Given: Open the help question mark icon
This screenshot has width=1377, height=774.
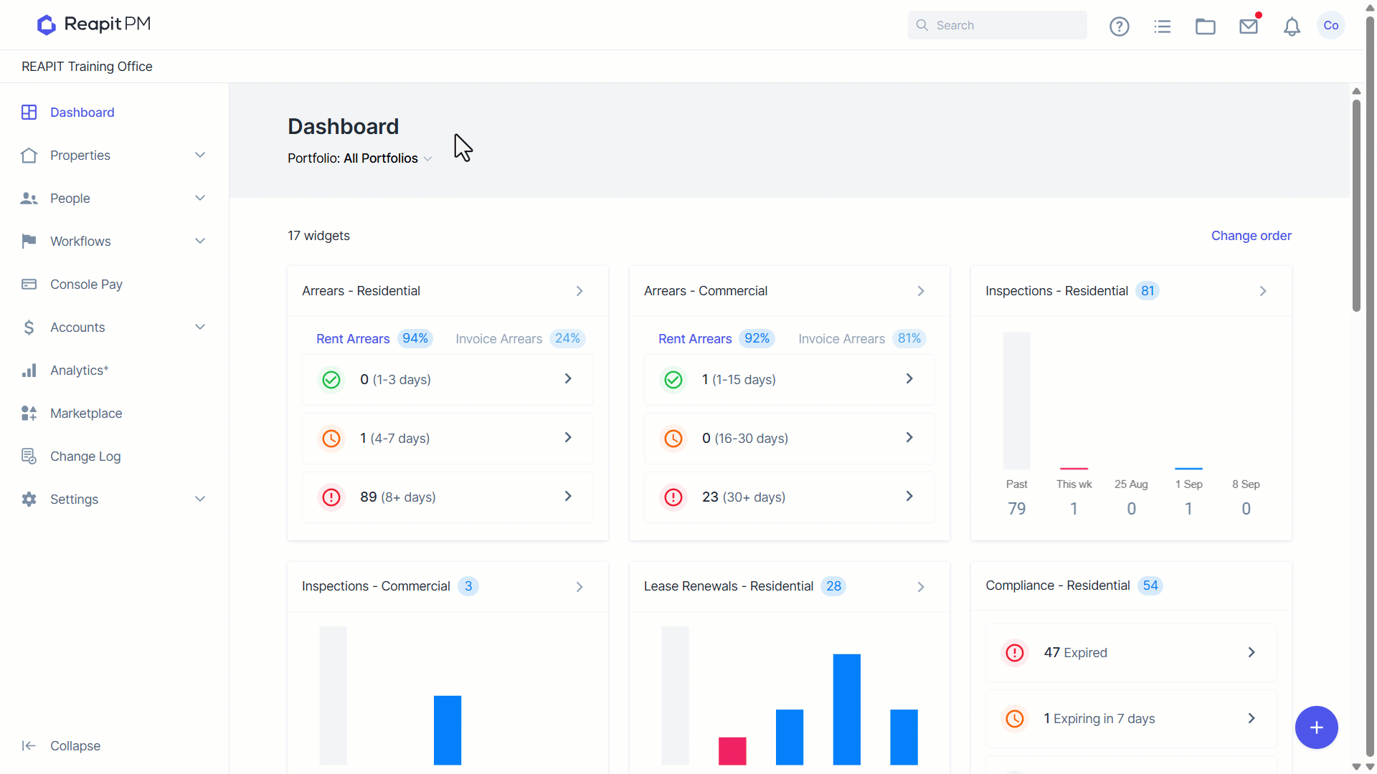Looking at the screenshot, I should tap(1119, 27).
